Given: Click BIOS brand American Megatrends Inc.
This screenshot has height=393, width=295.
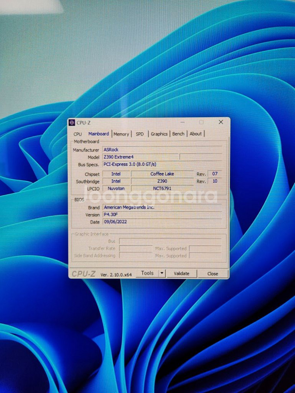Looking at the screenshot, I should (x=162, y=207).
